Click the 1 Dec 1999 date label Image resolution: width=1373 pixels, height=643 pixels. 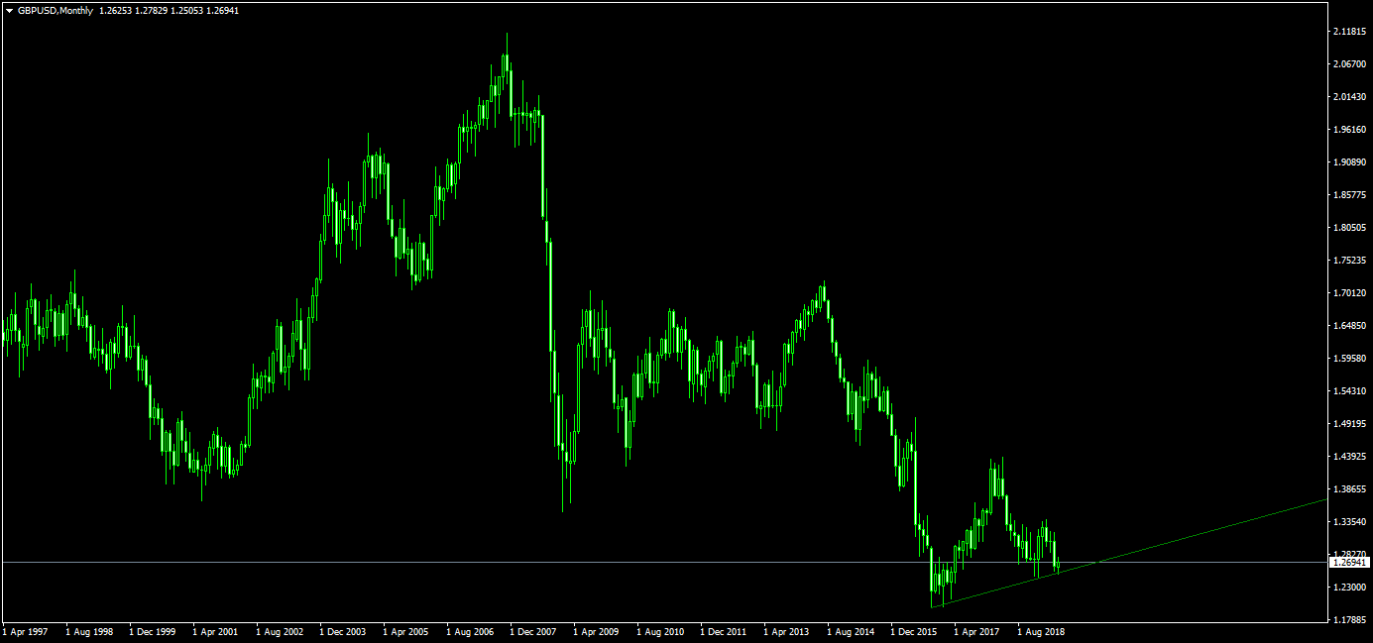[153, 630]
